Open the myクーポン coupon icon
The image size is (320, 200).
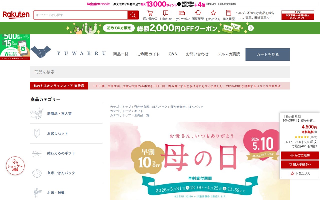coord(182,13)
